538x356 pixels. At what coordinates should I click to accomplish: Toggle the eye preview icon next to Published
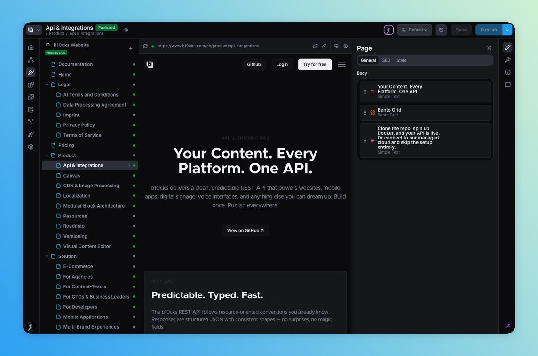(126, 30)
